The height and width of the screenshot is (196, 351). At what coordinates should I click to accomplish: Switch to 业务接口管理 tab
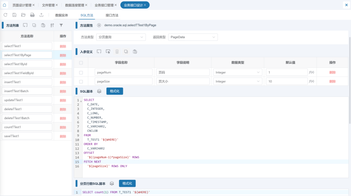[x=104, y=5]
